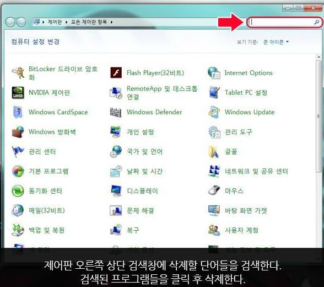
Task: Open the 날짜 및 시간 icon
Action: coord(116,171)
